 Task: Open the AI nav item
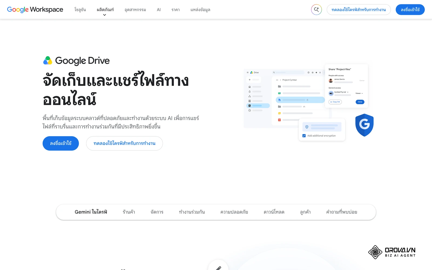159,10
